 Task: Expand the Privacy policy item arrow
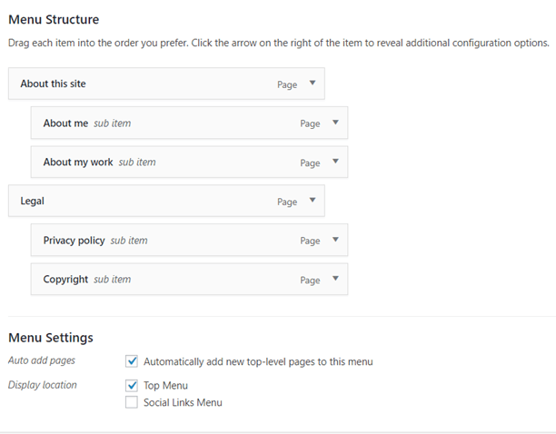pos(335,240)
